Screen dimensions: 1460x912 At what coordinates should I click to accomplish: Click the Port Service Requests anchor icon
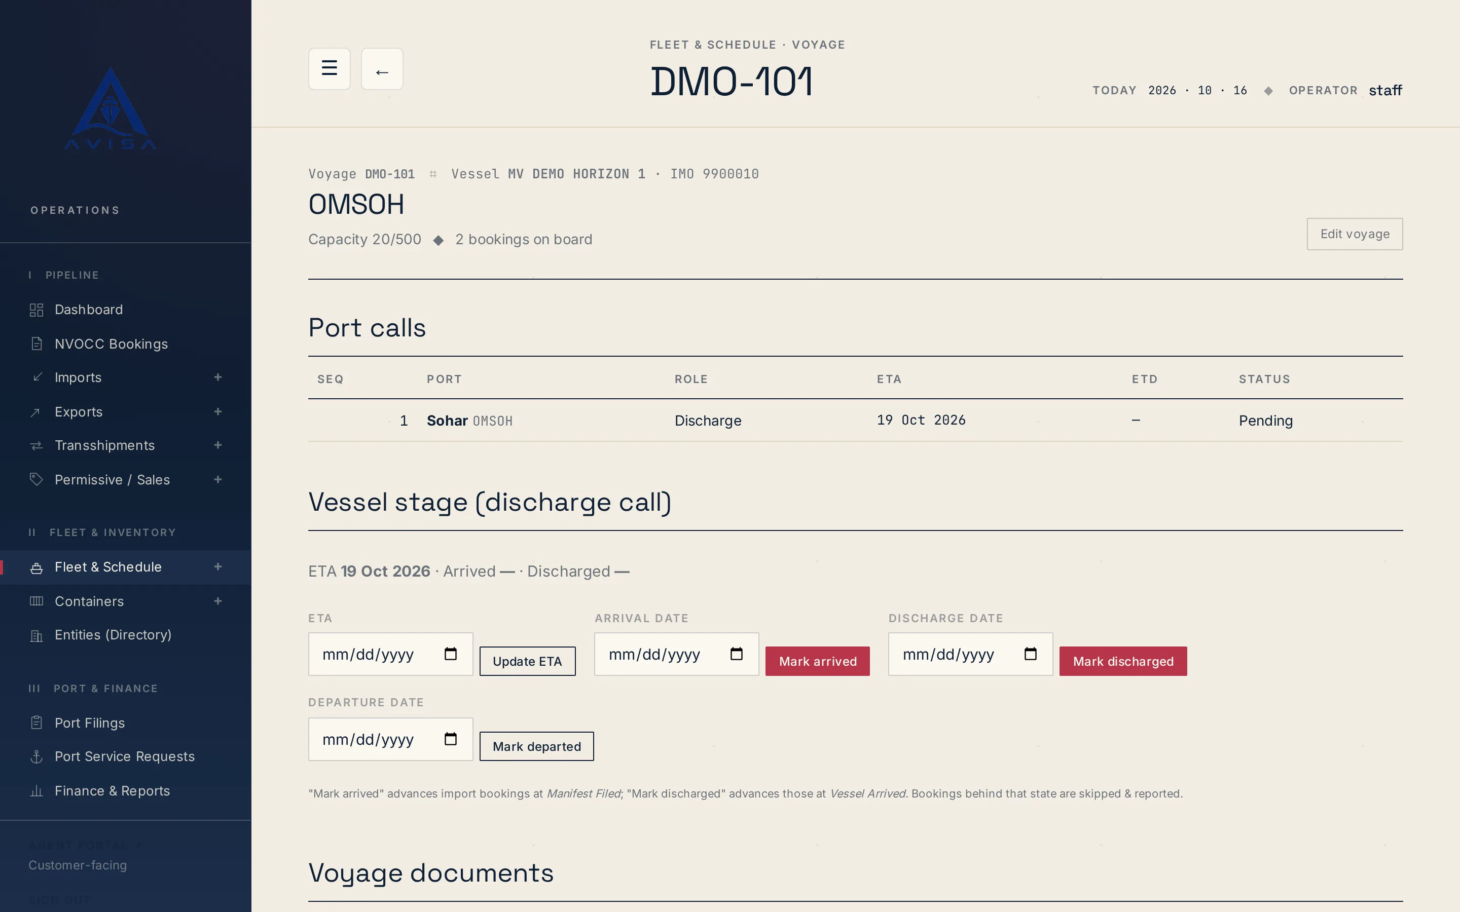[36, 756]
